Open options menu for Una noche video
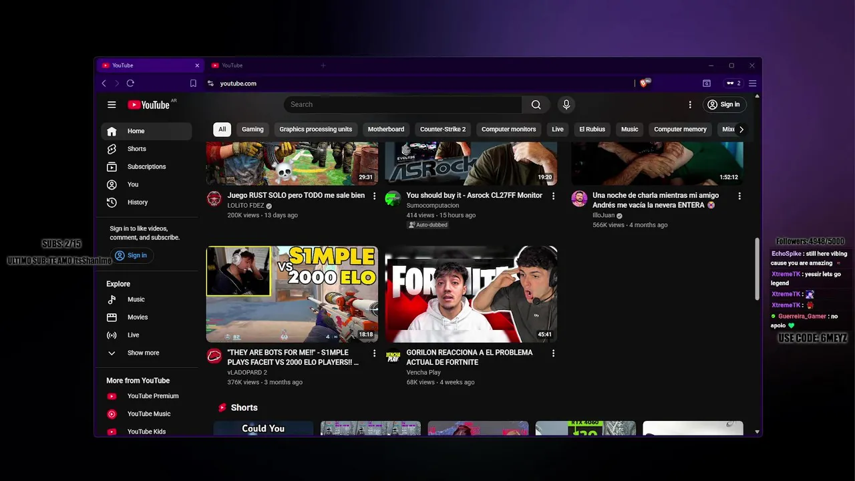The image size is (855, 481). [x=739, y=196]
